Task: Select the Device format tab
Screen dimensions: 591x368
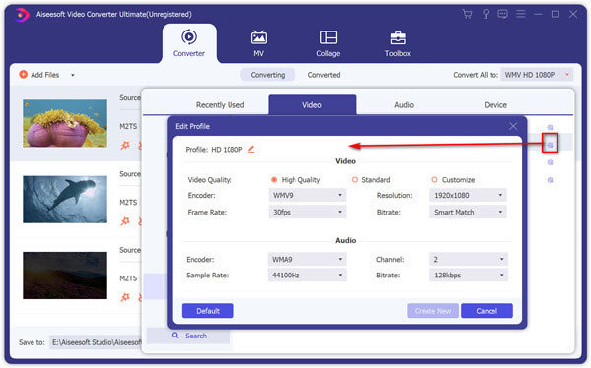Action: [495, 105]
